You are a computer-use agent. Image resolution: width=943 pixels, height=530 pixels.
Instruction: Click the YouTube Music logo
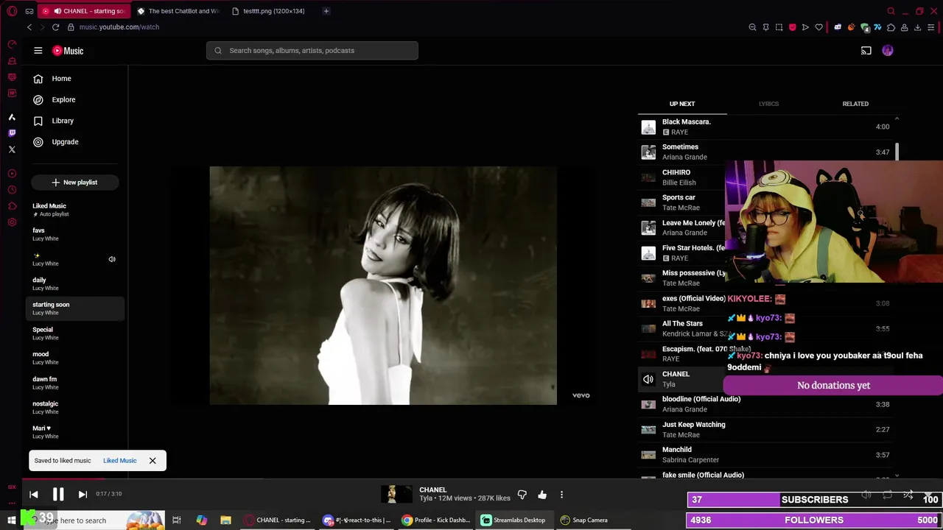point(68,51)
